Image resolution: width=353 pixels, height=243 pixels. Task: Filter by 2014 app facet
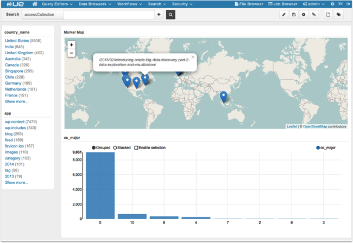click(9, 164)
